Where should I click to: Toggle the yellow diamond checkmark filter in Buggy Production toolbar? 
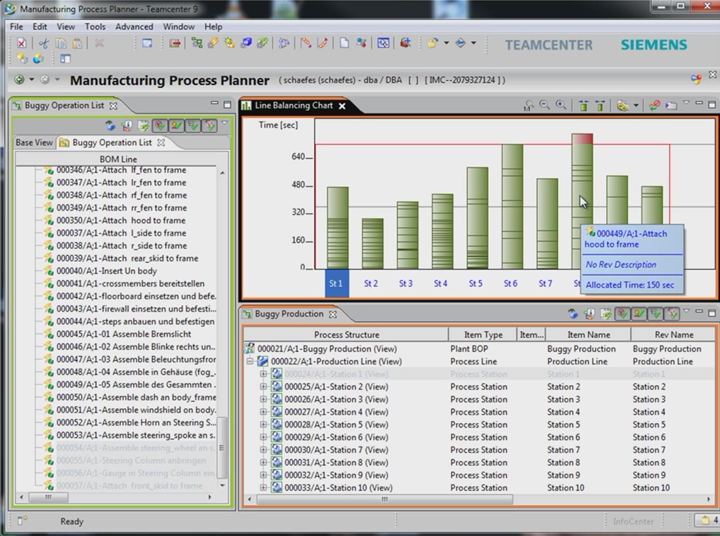(639, 314)
